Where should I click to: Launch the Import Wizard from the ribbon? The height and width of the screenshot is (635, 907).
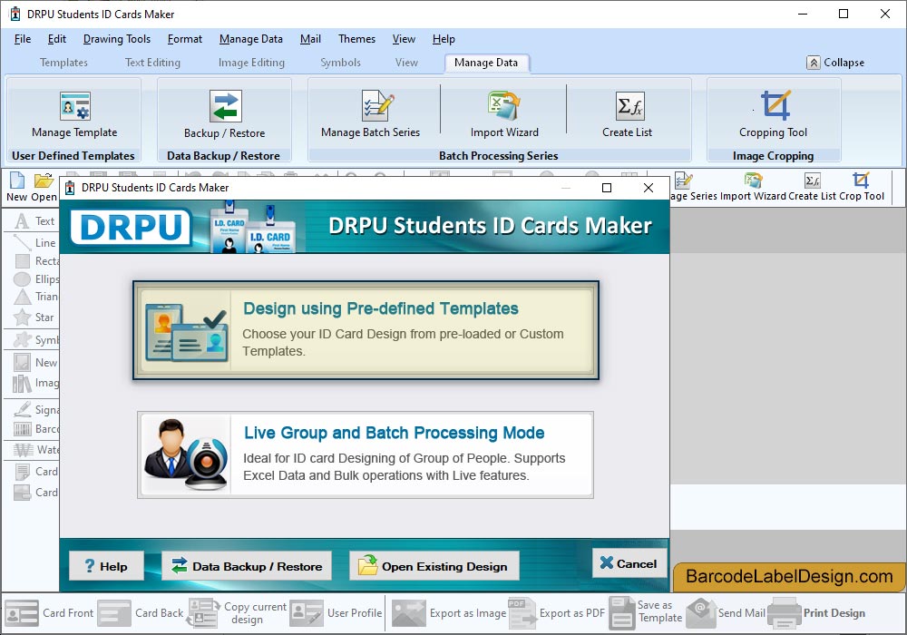coord(504,115)
